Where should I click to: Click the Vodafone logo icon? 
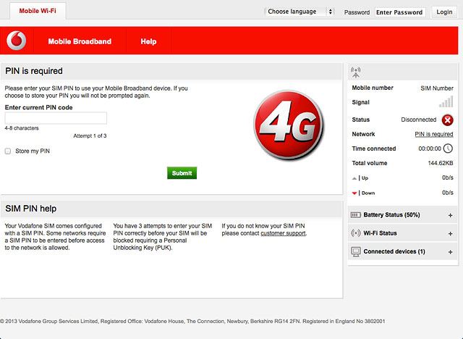pos(16,41)
